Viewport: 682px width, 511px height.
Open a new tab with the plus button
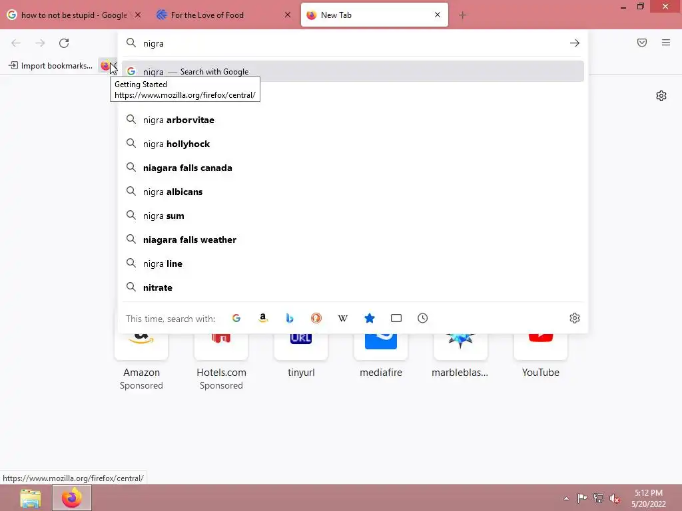click(x=462, y=15)
